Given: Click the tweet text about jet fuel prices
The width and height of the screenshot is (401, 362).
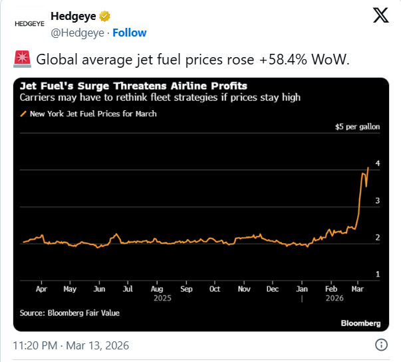Looking at the screenshot, I should tap(193, 60).
